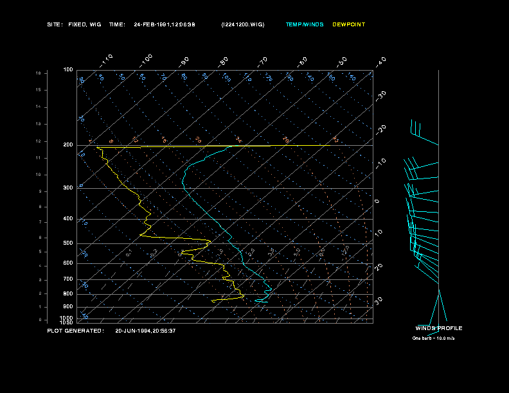
Task: Click the WINDS PROFILE caption
Action: click(x=439, y=328)
